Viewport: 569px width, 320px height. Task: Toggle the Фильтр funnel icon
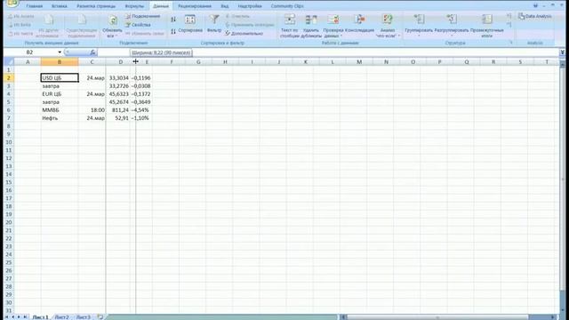click(x=214, y=20)
